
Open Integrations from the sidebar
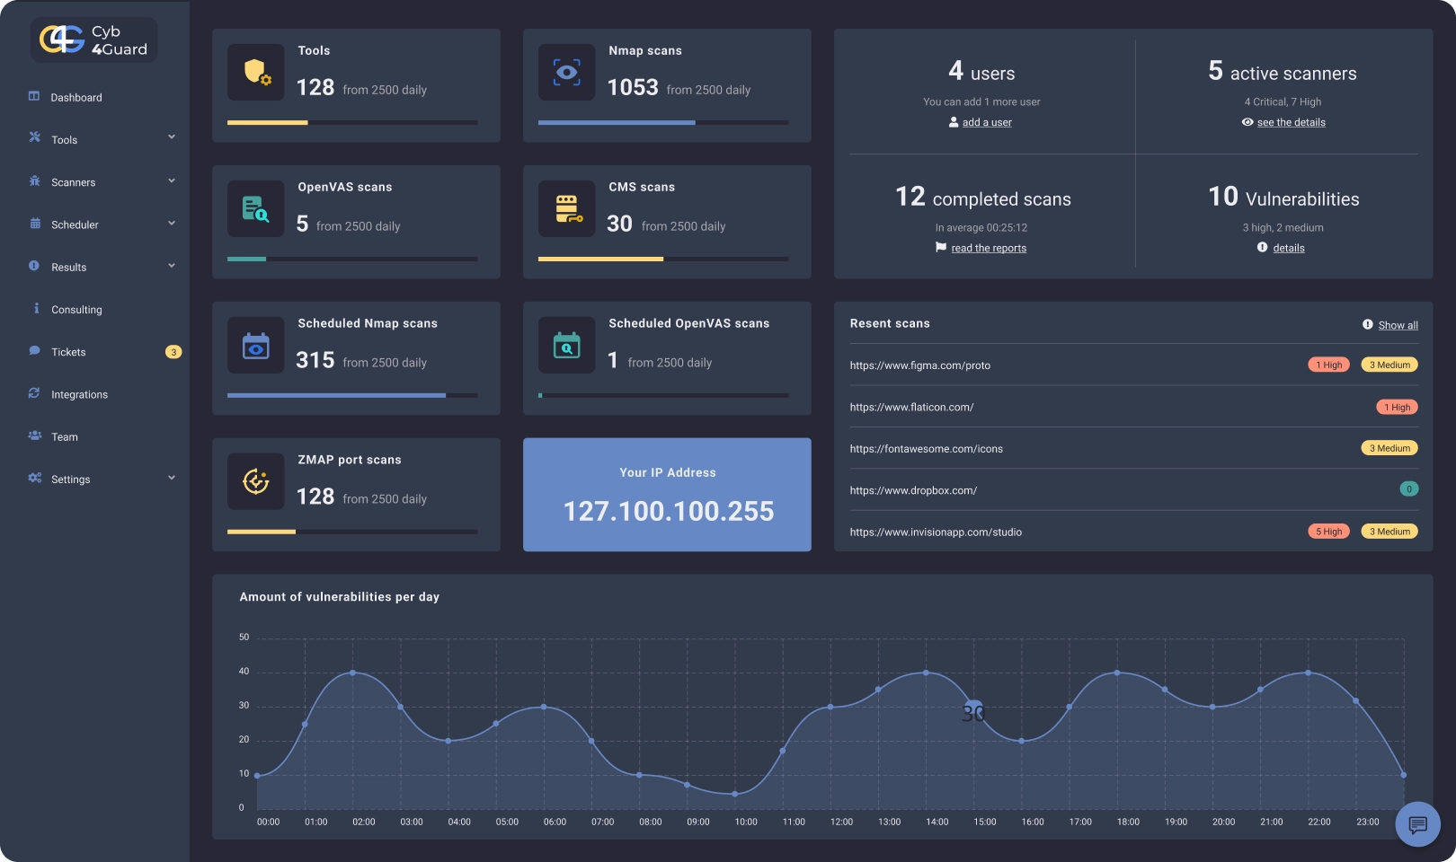[x=79, y=394]
